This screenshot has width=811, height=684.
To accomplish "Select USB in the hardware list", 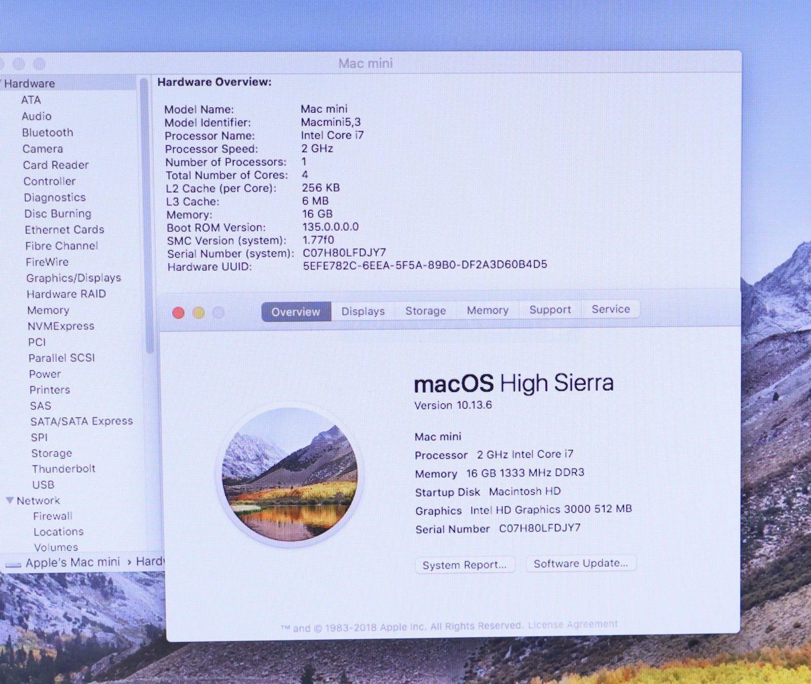I will (43, 485).
